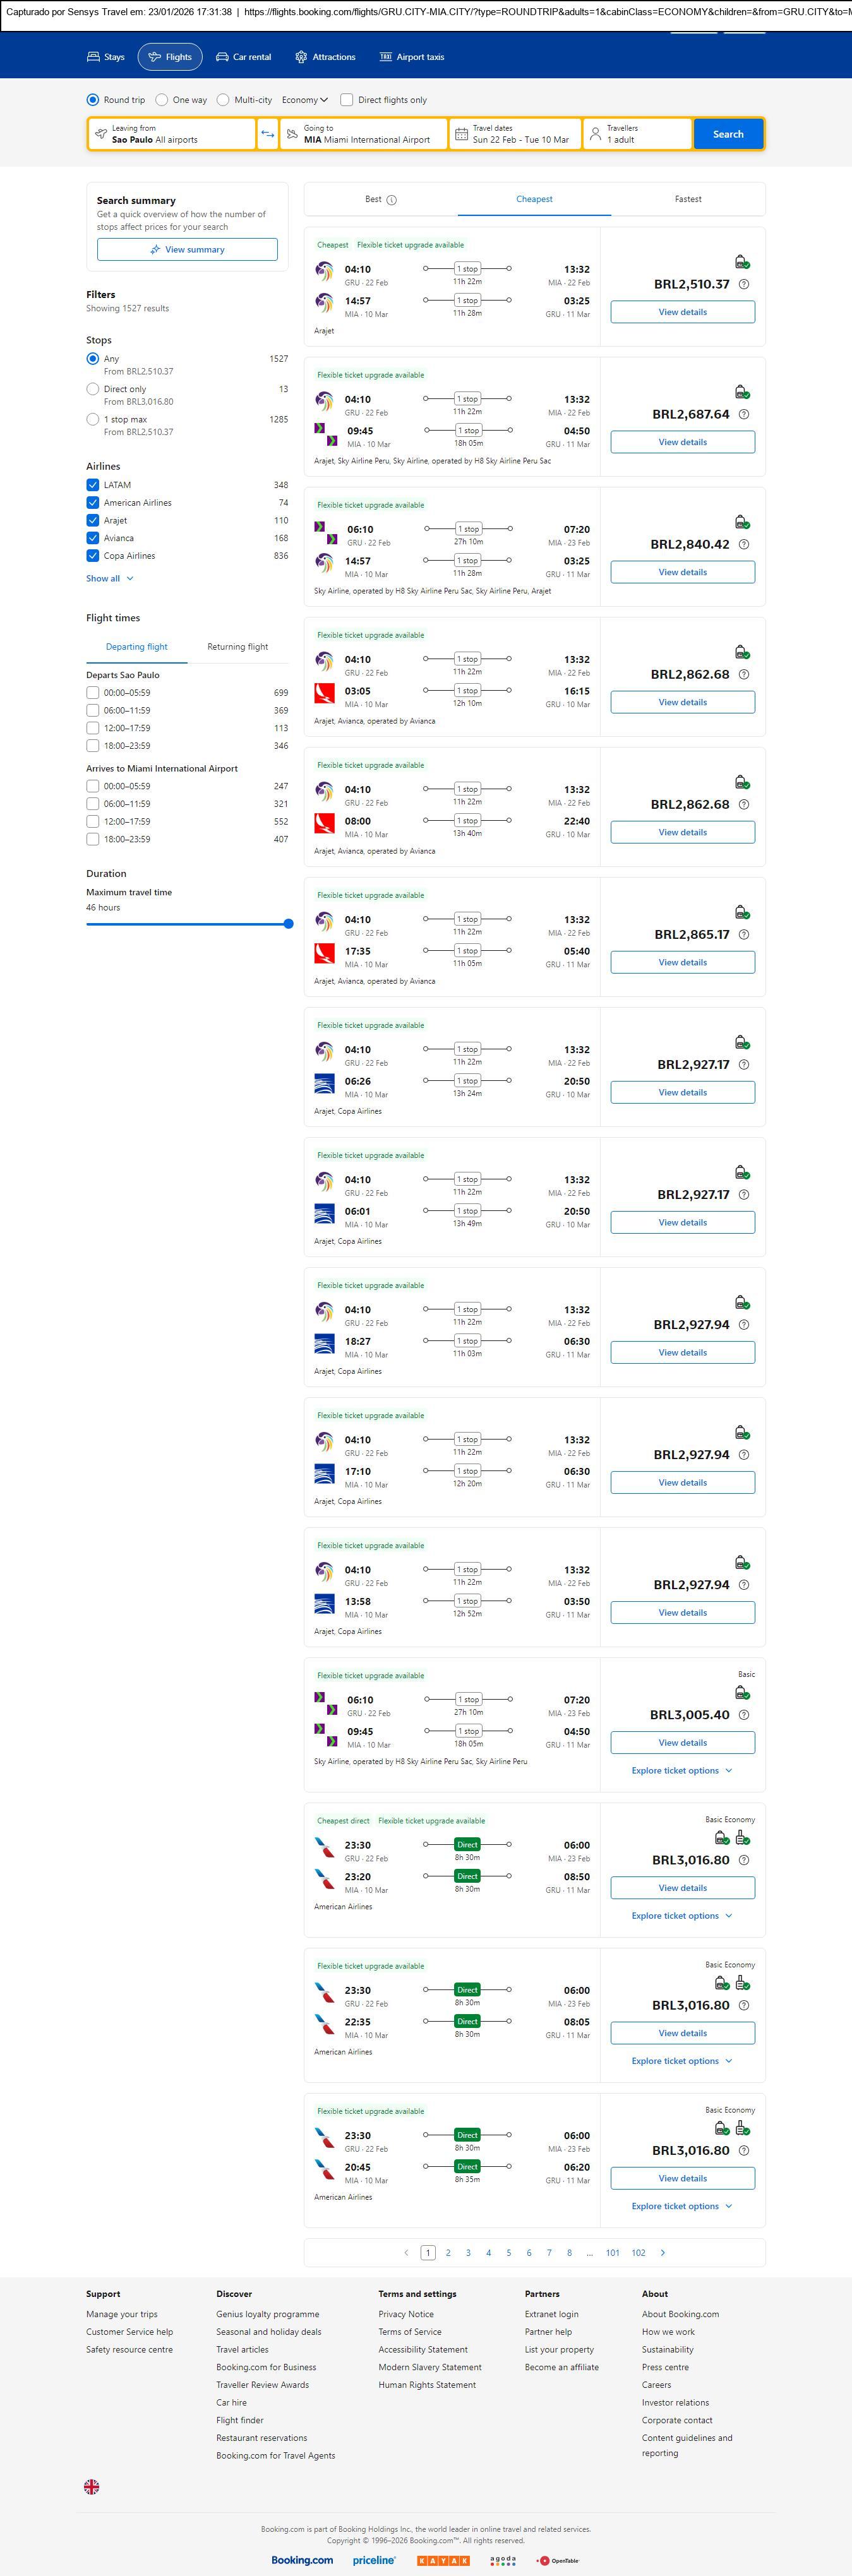Screen dimensions: 852x2576
Task: Switch to the Fastest sorting tab
Action: tap(687, 199)
